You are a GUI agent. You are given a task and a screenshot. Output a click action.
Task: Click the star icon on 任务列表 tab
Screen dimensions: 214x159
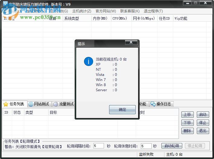pos(6,104)
